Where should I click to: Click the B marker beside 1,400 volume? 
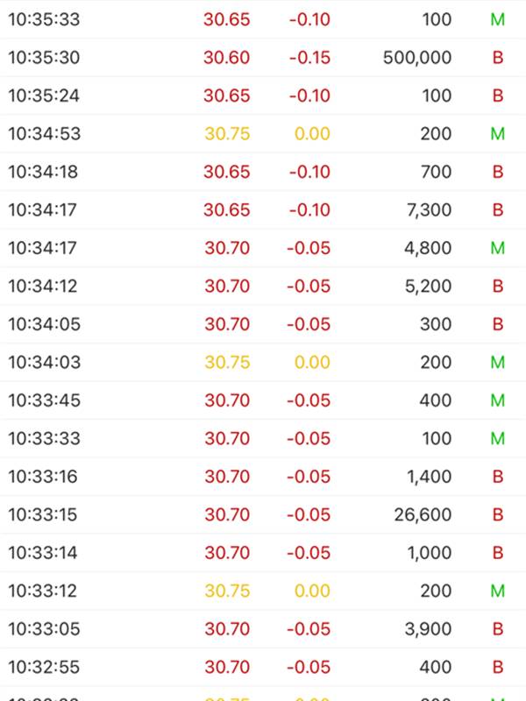tap(498, 477)
